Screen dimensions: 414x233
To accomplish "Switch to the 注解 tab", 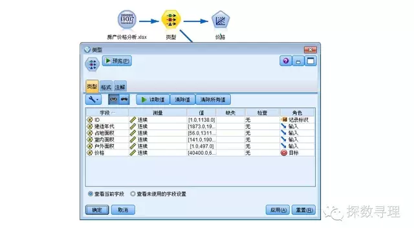I will tap(120, 87).
